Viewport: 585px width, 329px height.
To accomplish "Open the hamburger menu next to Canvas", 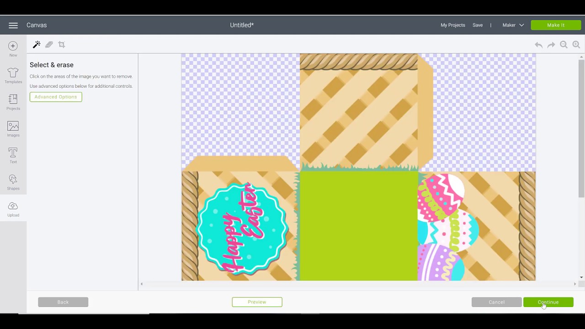I will [x=13, y=26].
